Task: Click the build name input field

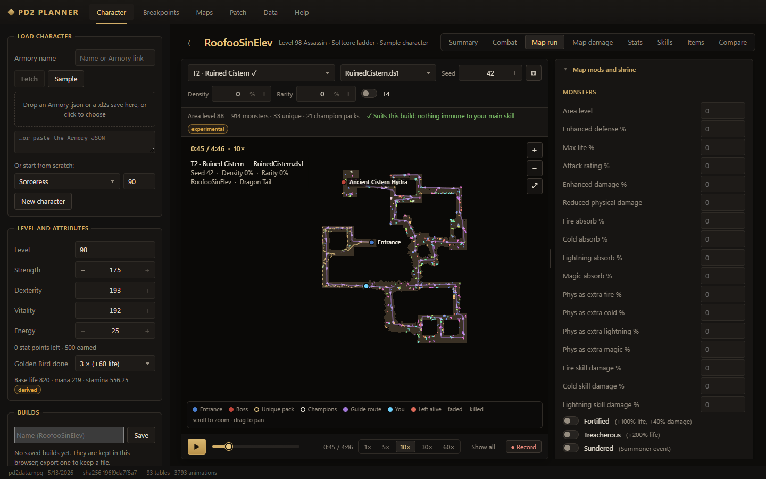Action: (x=69, y=435)
